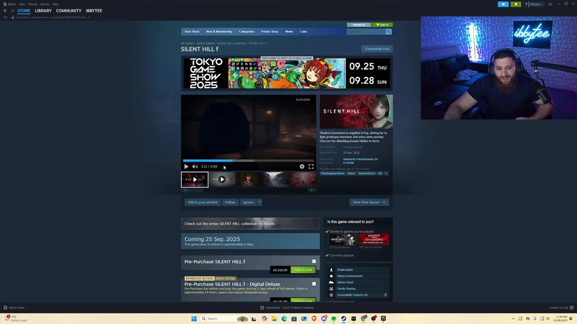Open Downloads status in Steam footer

pyautogui.click(x=287, y=308)
